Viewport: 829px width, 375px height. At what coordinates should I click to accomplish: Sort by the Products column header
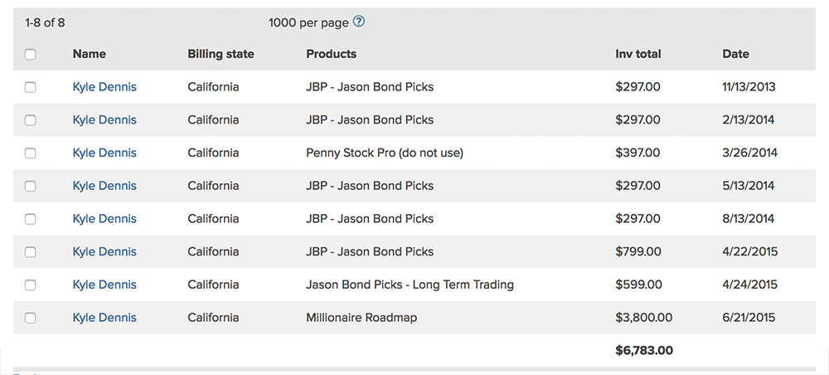pyautogui.click(x=332, y=54)
